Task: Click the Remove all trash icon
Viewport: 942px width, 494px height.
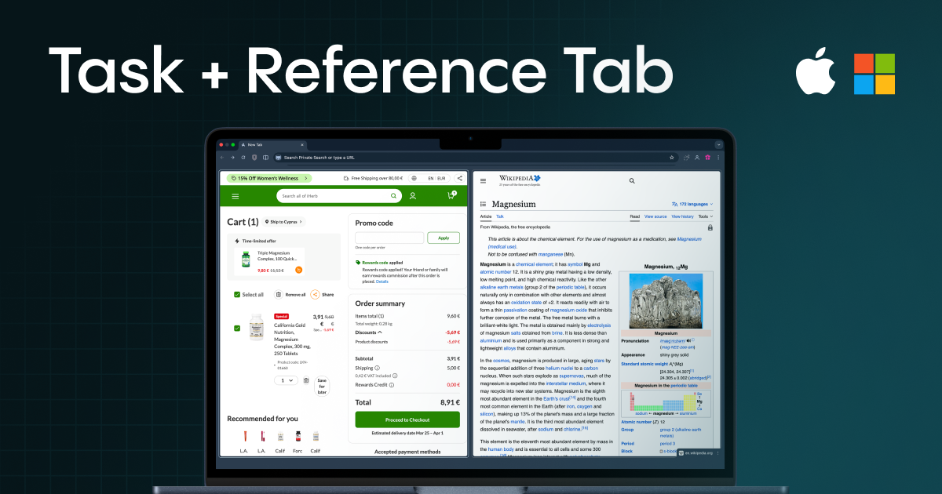Action: (x=279, y=294)
